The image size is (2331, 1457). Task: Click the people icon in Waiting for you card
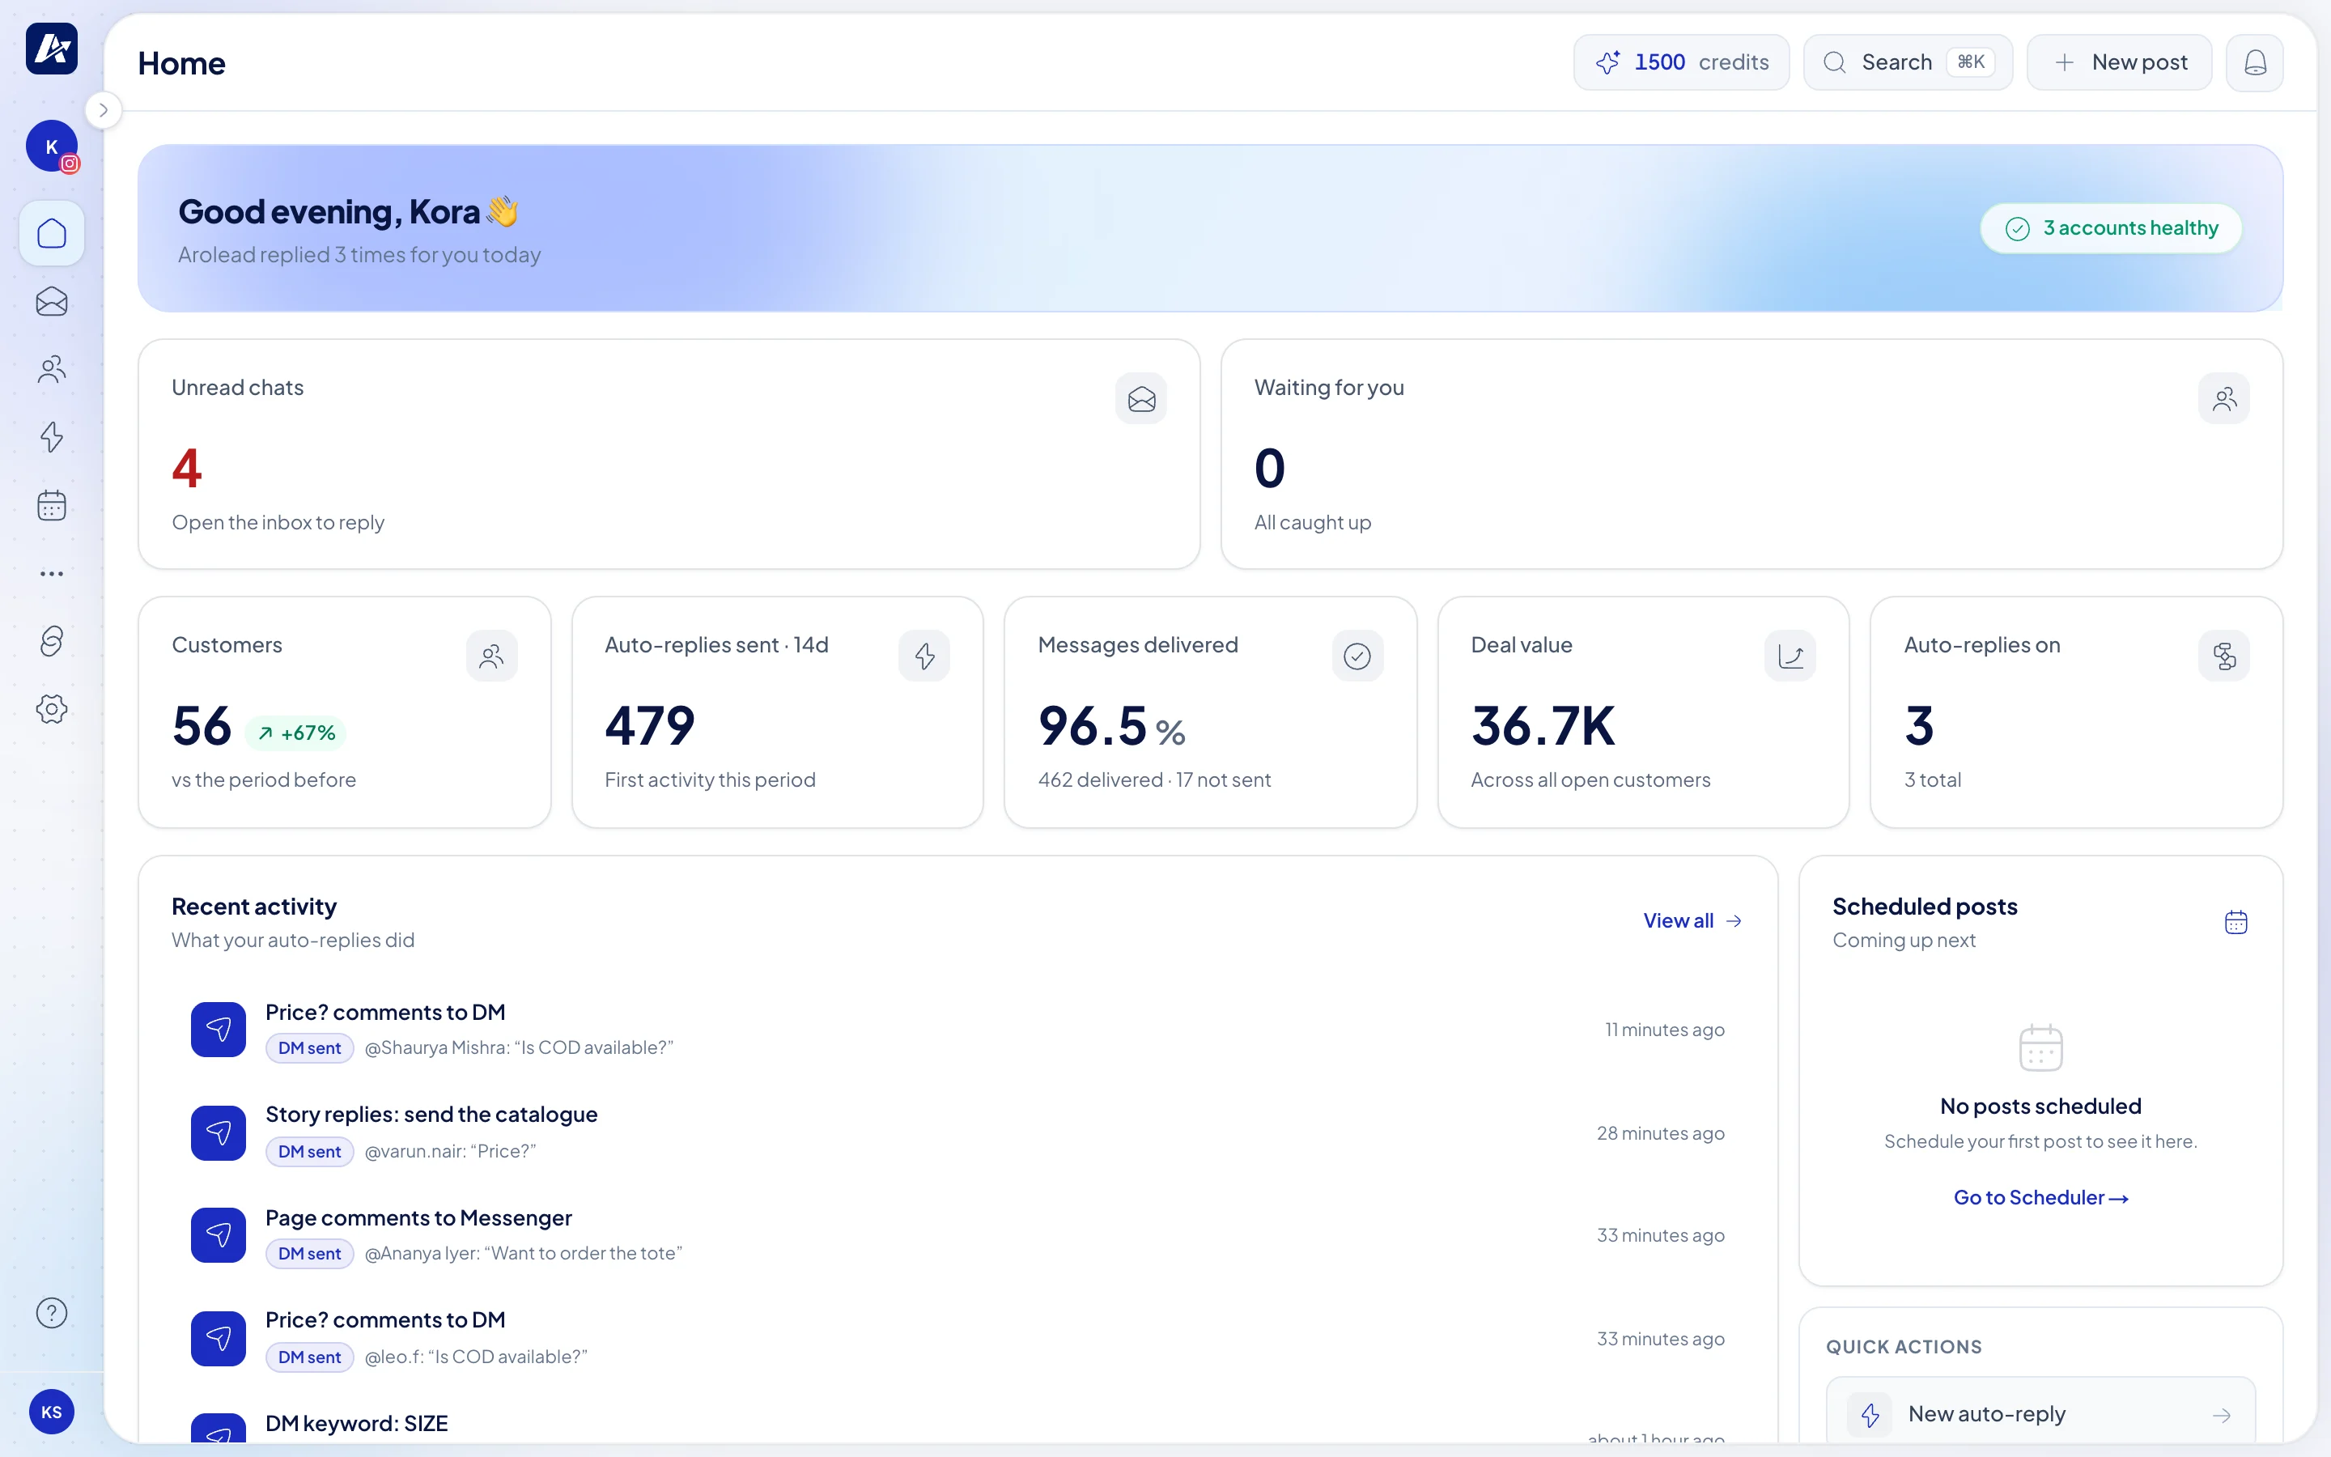[x=2224, y=398]
